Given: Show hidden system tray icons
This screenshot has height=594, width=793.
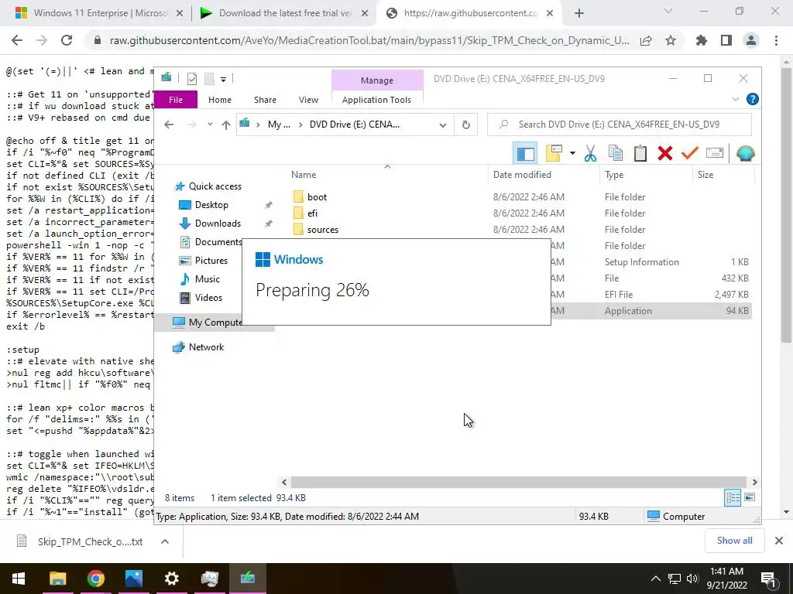Looking at the screenshot, I should pyautogui.click(x=655, y=579).
